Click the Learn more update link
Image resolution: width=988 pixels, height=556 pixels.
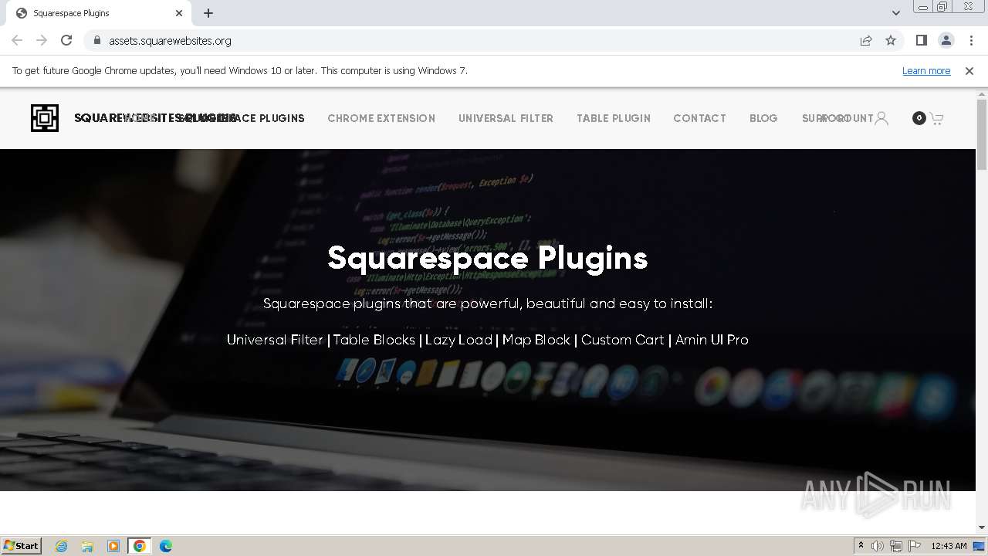tap(926, 70)
